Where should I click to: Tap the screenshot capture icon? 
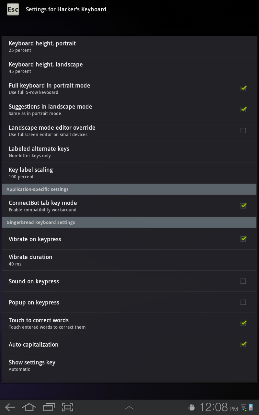point(68,407)
